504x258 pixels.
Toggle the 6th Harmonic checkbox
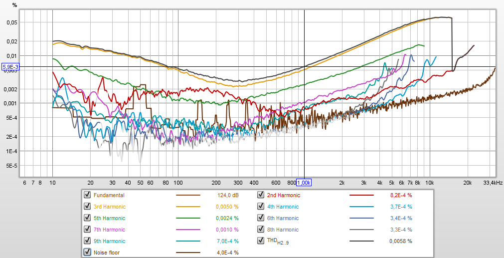click(261, 218)
